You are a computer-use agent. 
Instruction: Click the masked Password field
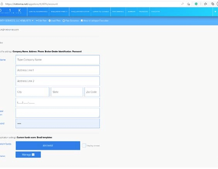pyautogui.click(x=57, y=124)
